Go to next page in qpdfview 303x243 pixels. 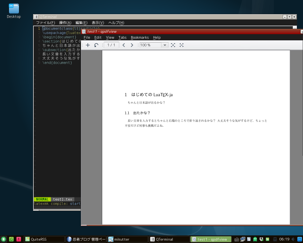tap(132, 45)
